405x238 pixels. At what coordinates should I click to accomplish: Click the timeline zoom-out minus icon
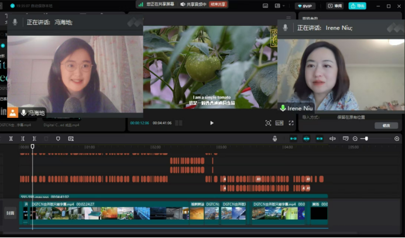point(355,138)
